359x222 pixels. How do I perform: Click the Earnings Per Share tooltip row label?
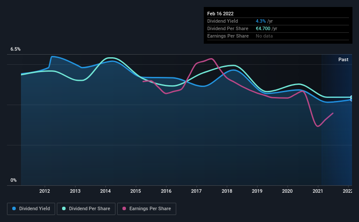[x=228, y=36]
